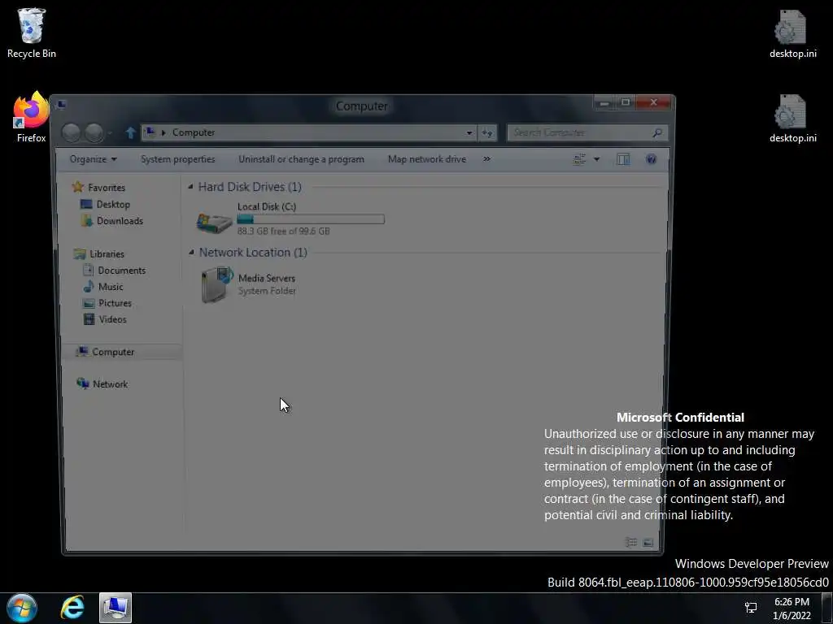This screenshot has width=833, height=624.
Task: Click the Forward navigation button in Explorer
Action: (x=94, y=132)
